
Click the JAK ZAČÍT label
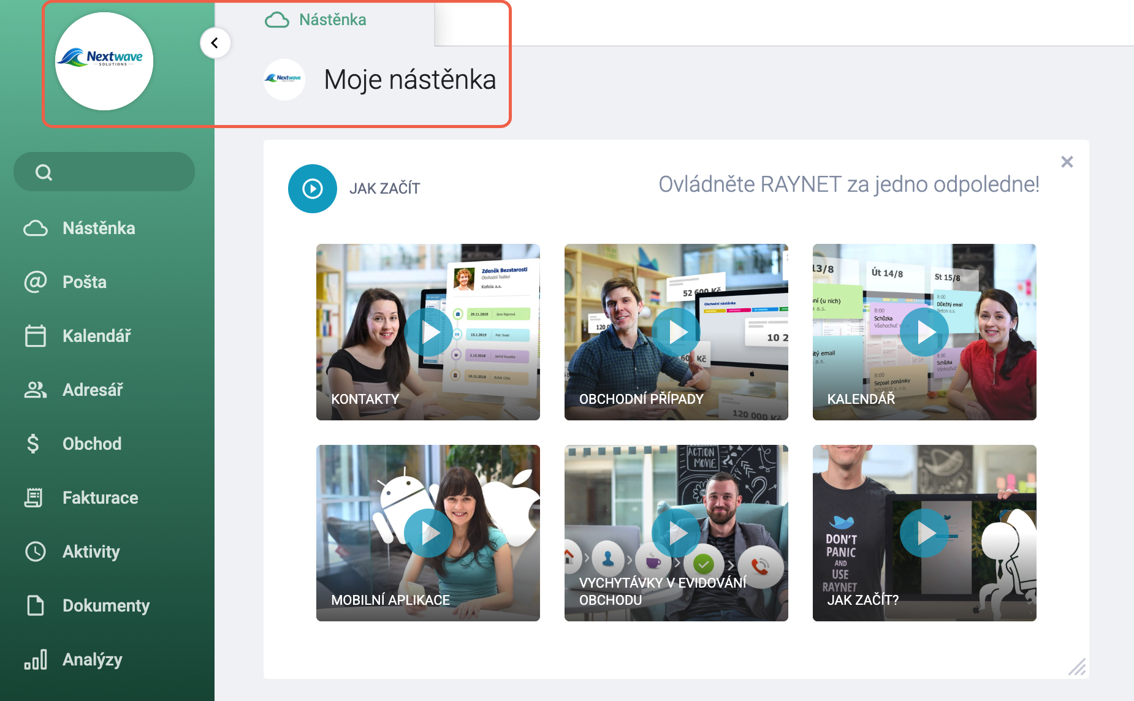[x=384, y=189]
